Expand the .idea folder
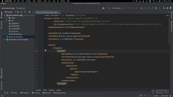Screen dimensions: 173x97 pos(6,18)
